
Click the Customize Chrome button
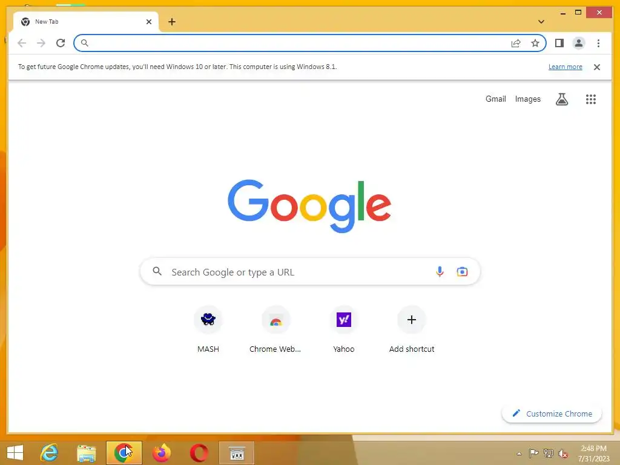(552, 414)
